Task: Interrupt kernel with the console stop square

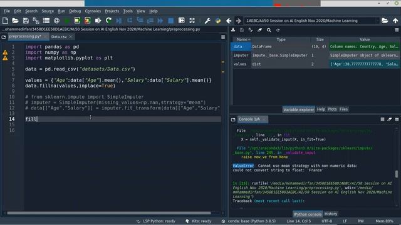Action: 382,119
